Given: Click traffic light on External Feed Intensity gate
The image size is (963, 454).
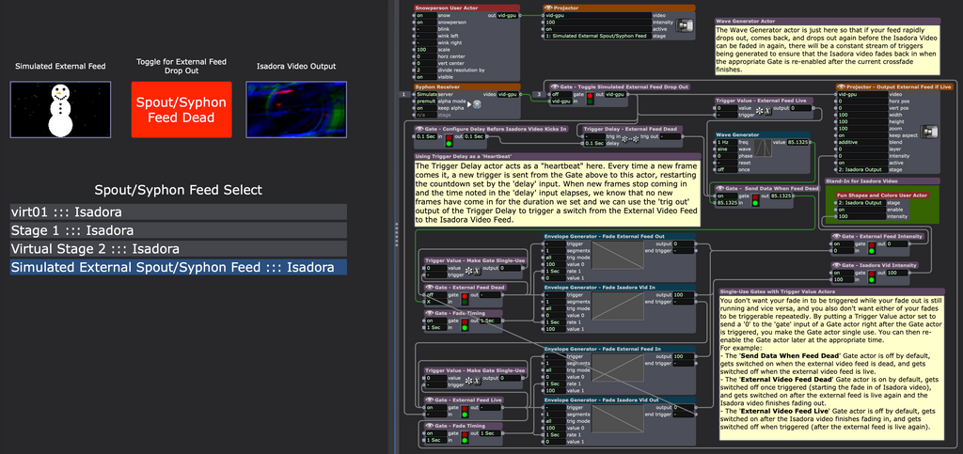Looking at the screenshot, I should pyautogui.click(x=870, y=247).
